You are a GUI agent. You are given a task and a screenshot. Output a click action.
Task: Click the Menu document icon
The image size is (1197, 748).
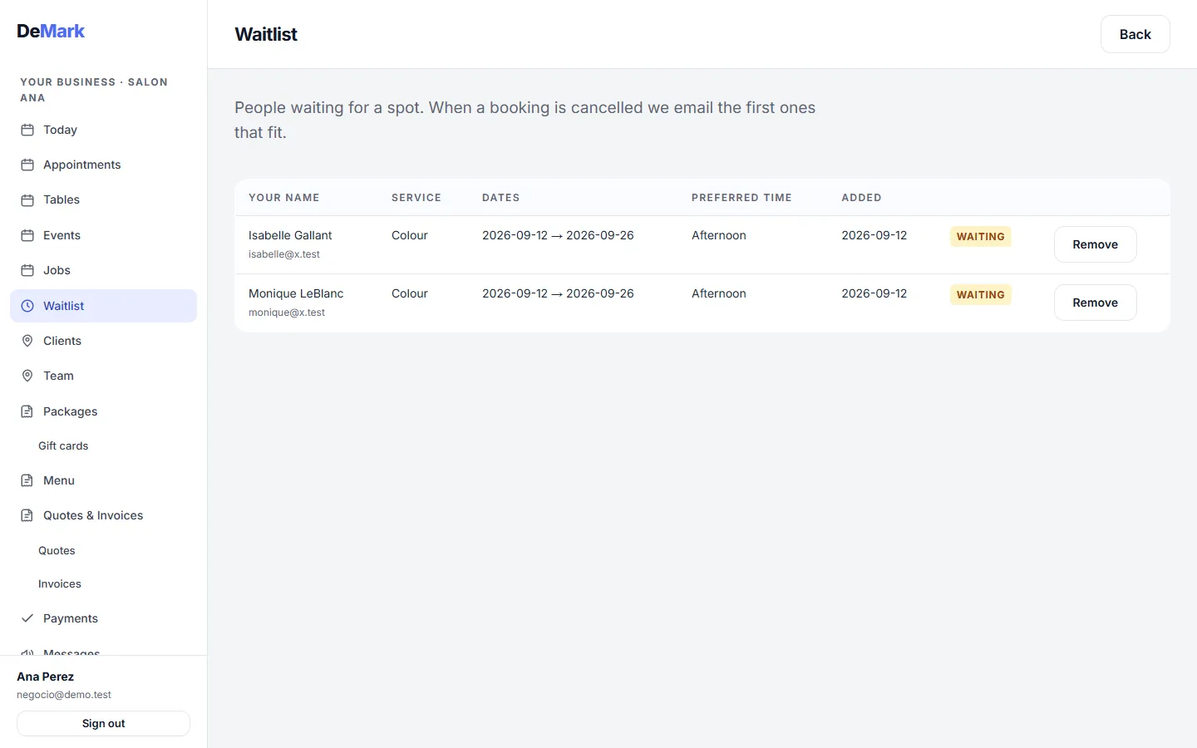click(27, 480)
